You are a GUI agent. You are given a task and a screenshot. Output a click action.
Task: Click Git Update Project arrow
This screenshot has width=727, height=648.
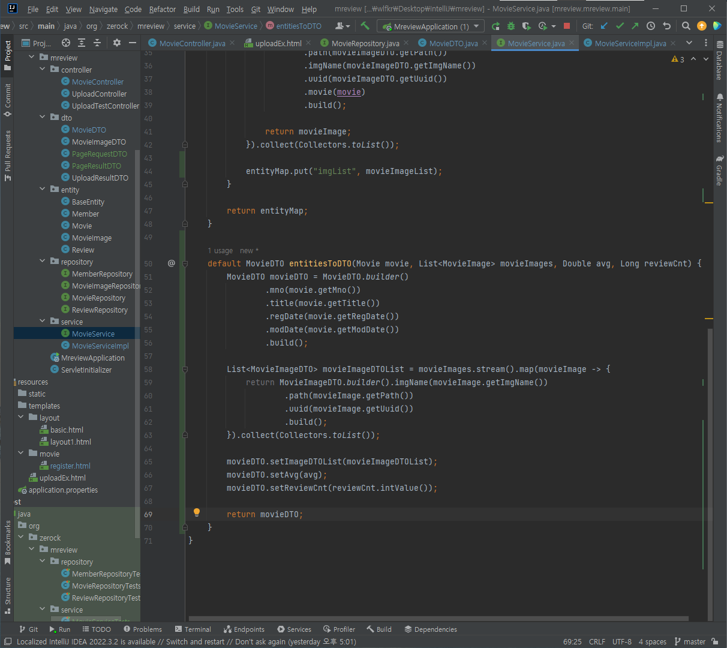tap(604, 26)
